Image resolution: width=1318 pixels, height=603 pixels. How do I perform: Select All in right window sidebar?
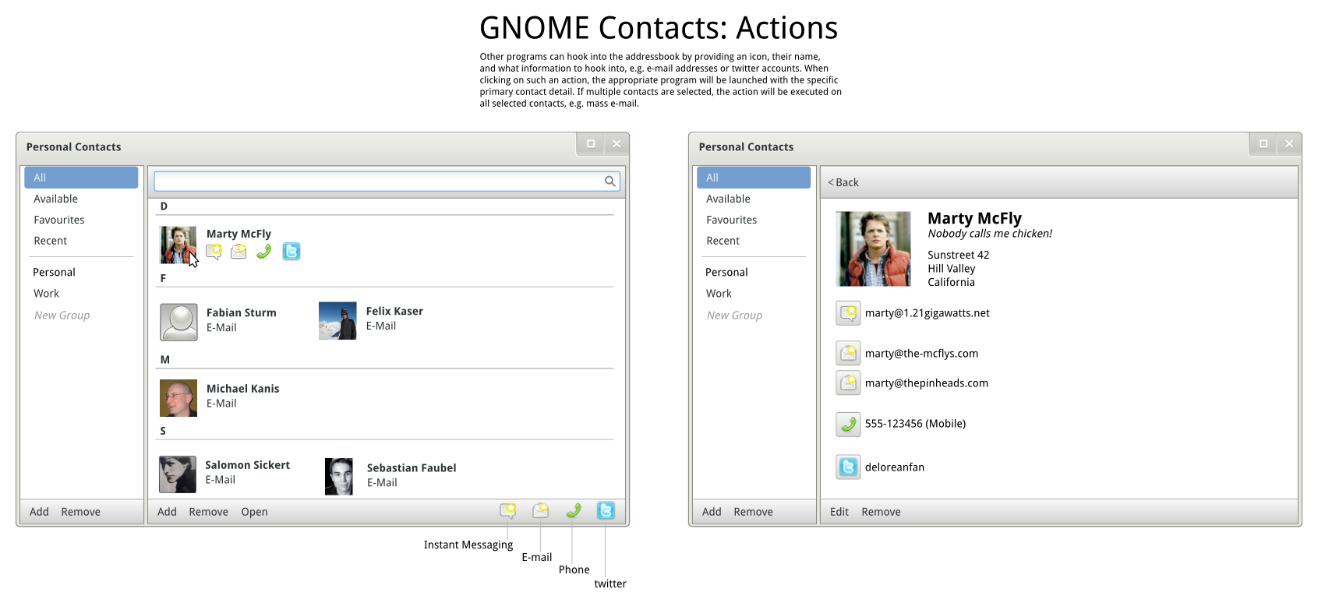[754, 178]
